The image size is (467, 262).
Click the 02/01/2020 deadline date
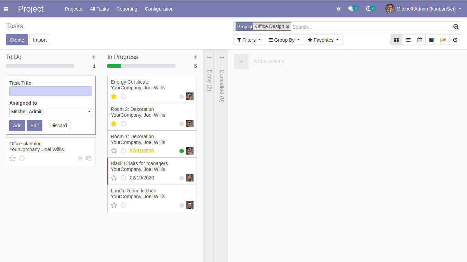click(142, 151)
